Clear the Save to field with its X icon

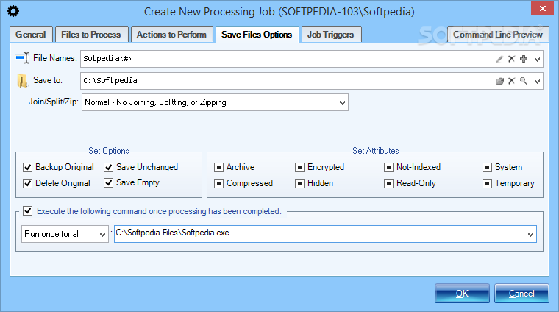[512, 81]
